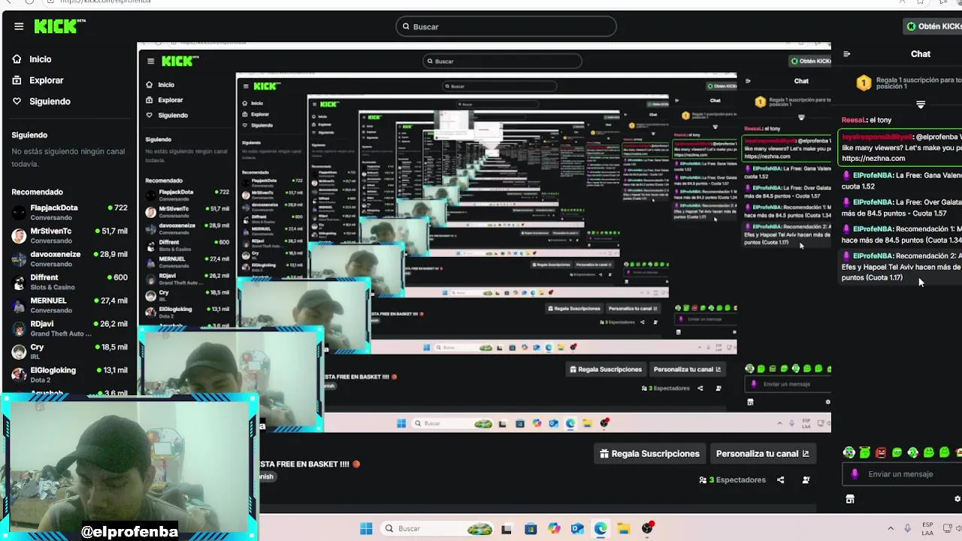Click the share icon next to Espectadores
This screenshot has width=962, height=541.
[781, 480]
